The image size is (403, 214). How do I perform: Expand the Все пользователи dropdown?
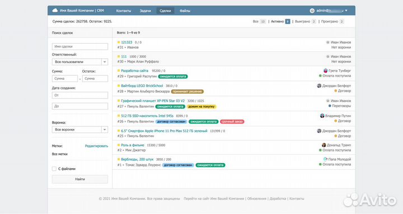(80, 62)
